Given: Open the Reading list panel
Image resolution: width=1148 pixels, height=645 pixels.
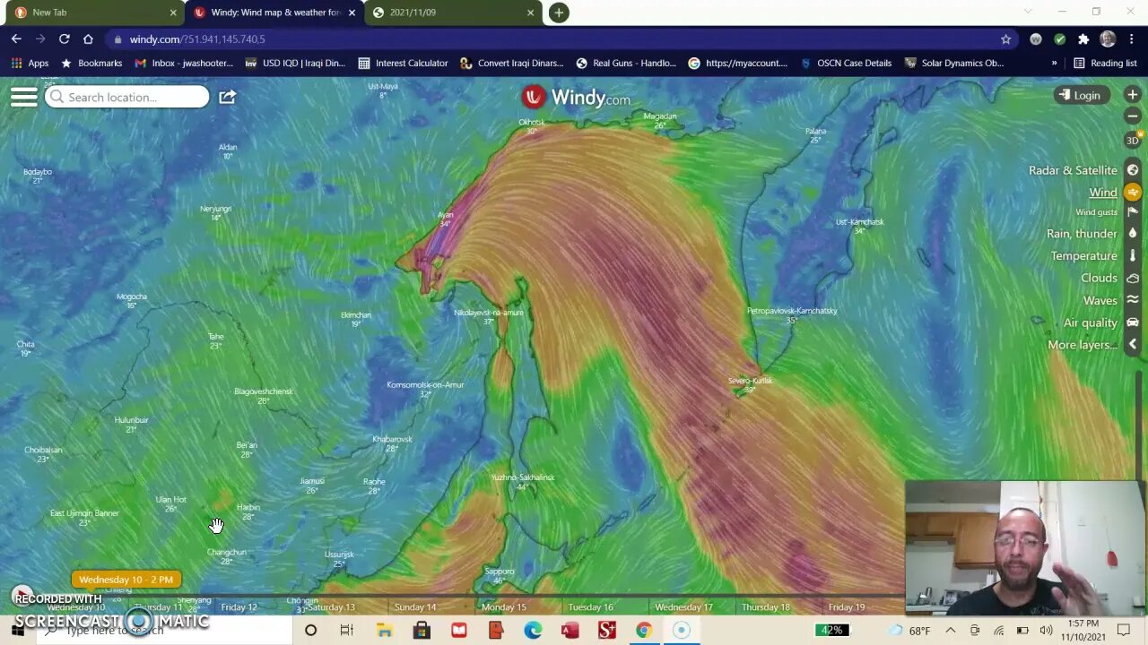Looking at the screenshot, I should point(1105,64).
